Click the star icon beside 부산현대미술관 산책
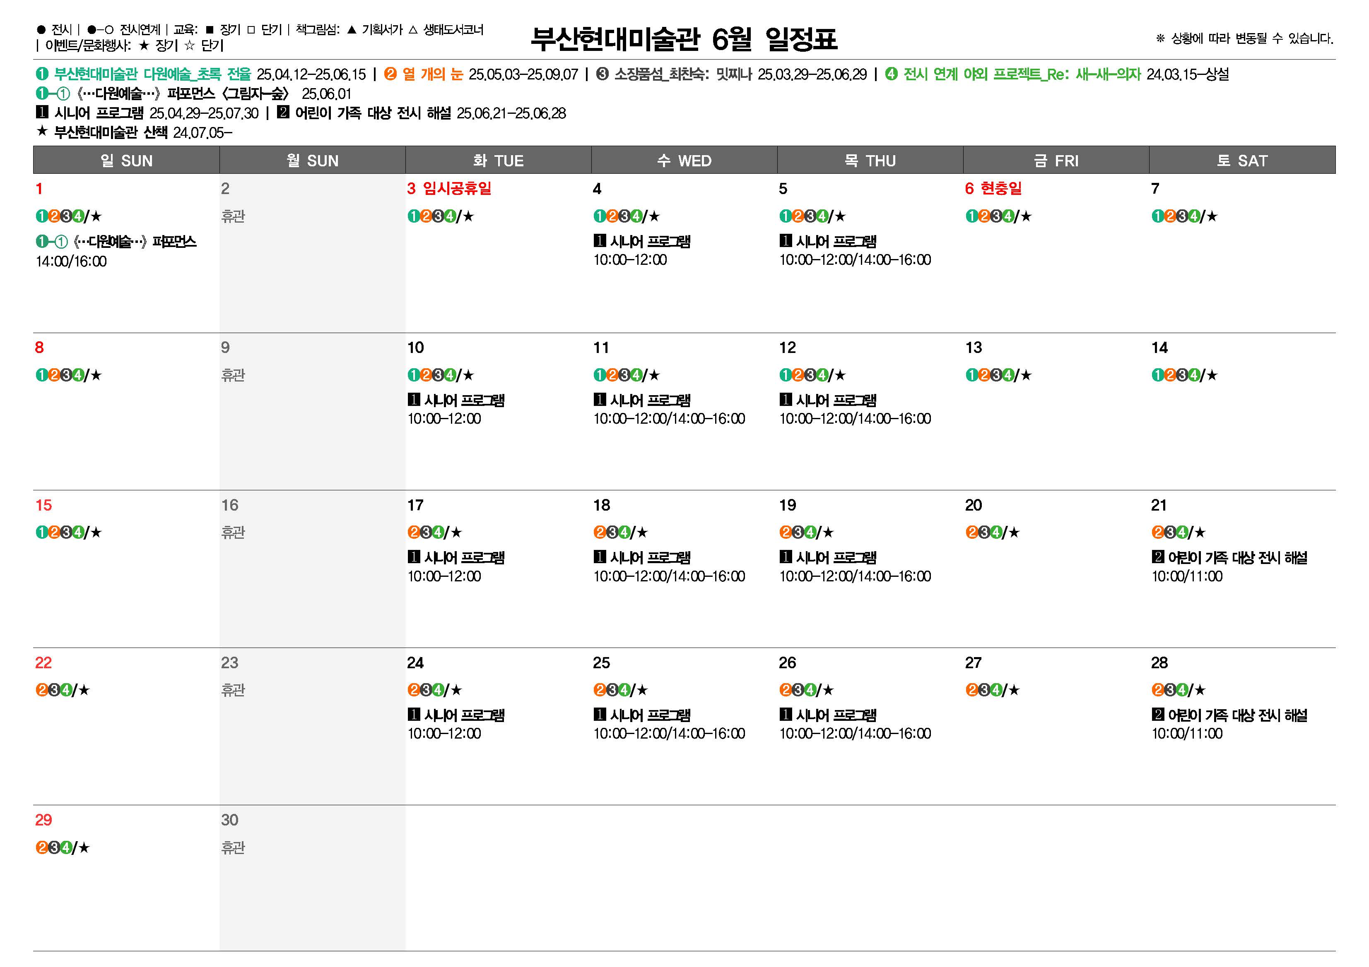This screenshot has height=967, width=1369. pyautogui.click(x=42, y=131)
